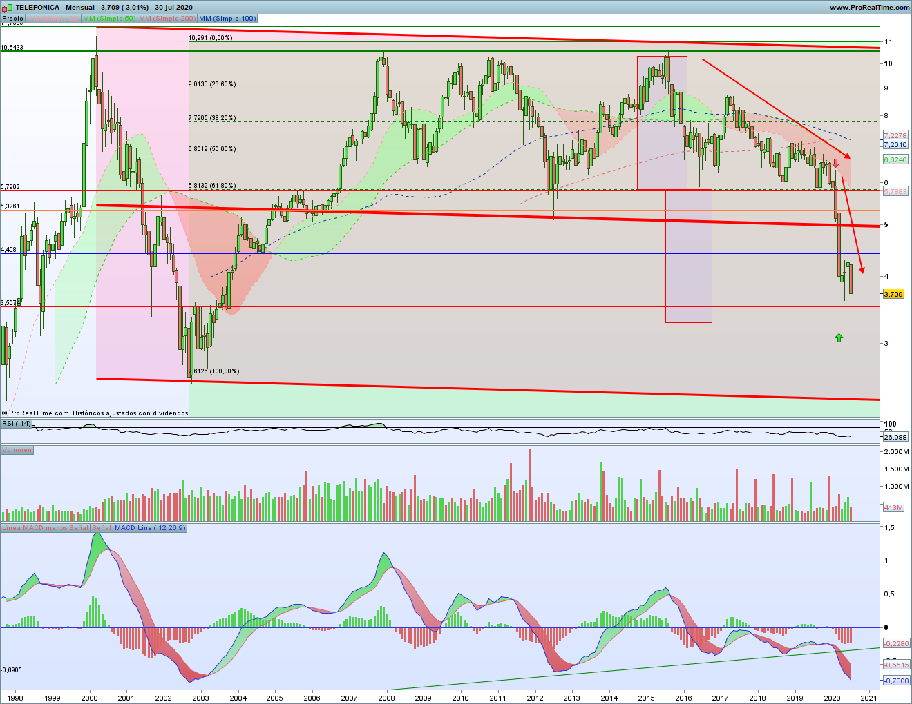Click the candlestick chart style icon

tap(8, 7)
